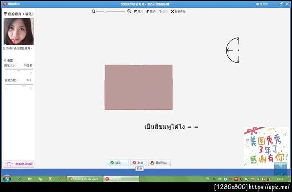Restore down the application window
The image size is (292, 192).
click(281, 4)
